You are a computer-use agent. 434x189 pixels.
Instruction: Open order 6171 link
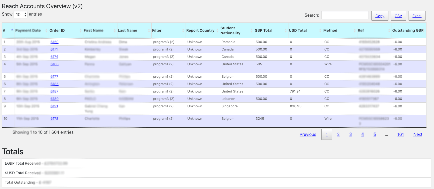coord(54,49)
